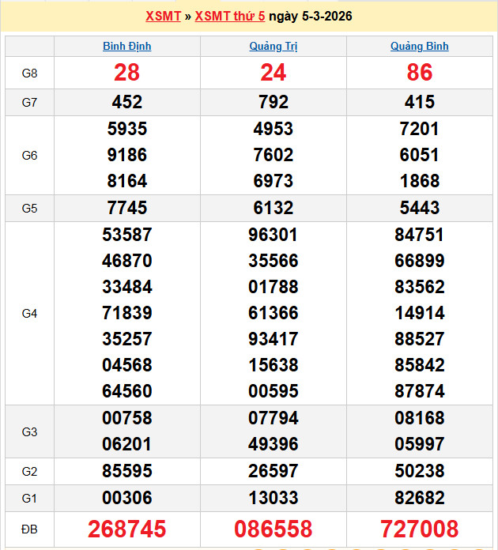Screen dimensions: 498x550
Task: Click the ĐB row label
Action: tap(29, 529)
